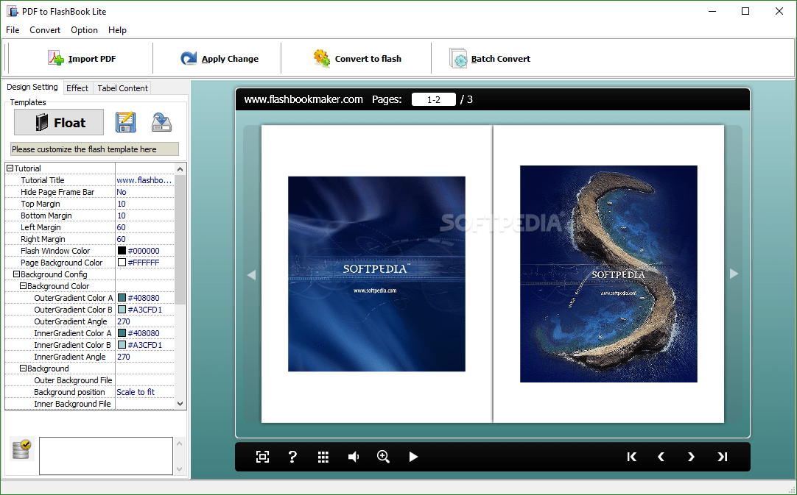
Task: Open the Convert menu
Action: pos(45,30)
